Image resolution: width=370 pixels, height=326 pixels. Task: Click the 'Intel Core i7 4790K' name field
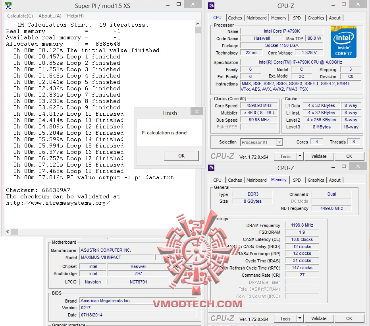click(x=282, y=31)
